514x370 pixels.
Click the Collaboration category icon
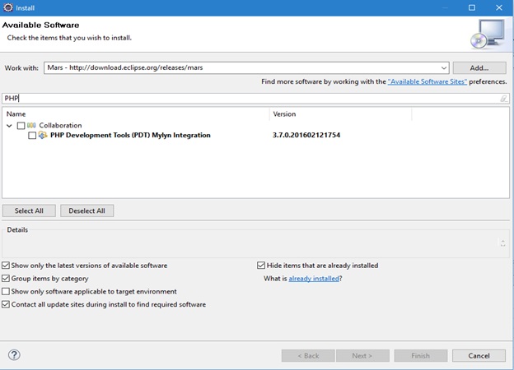[x=31, y=125]
